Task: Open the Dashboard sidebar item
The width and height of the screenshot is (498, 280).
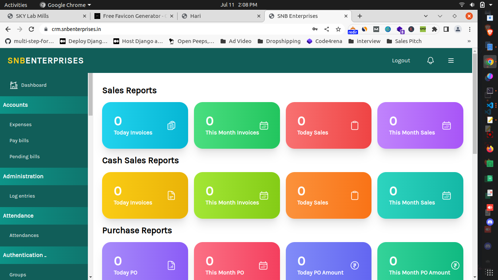Action: [44, 85]
